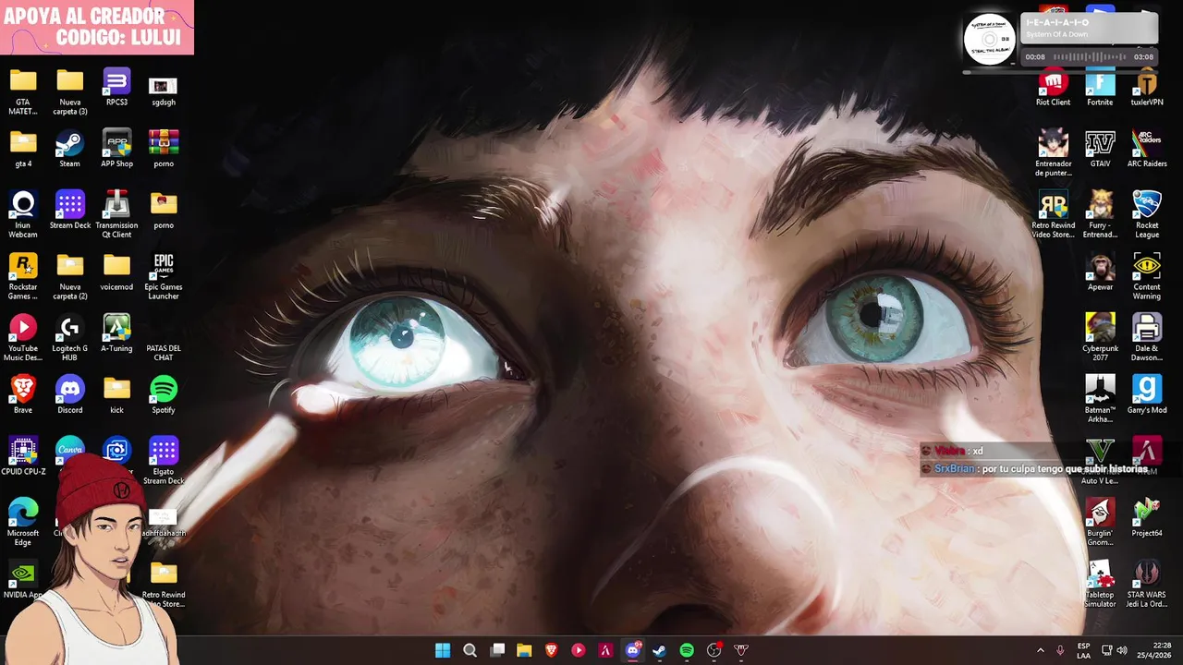Click the music widget progress bar
This screenshot has width=1183, height=665.
(x=1059, y=71)
